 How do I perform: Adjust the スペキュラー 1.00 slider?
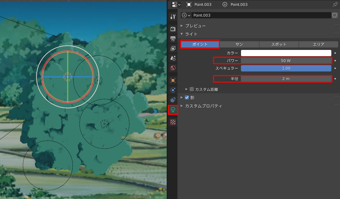pyautogui.click(x=286, y=68)
